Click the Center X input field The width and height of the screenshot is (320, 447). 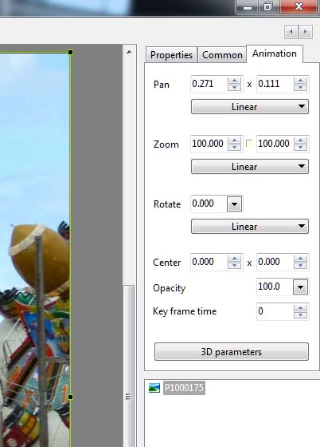209,262
